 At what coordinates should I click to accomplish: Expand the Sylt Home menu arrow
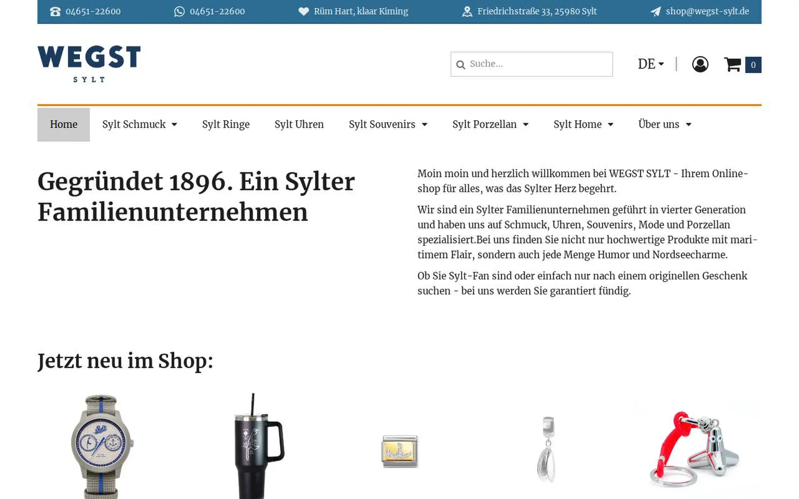coord(610,125)
